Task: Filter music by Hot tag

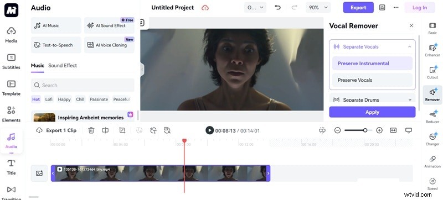Action: click(36, 99)
